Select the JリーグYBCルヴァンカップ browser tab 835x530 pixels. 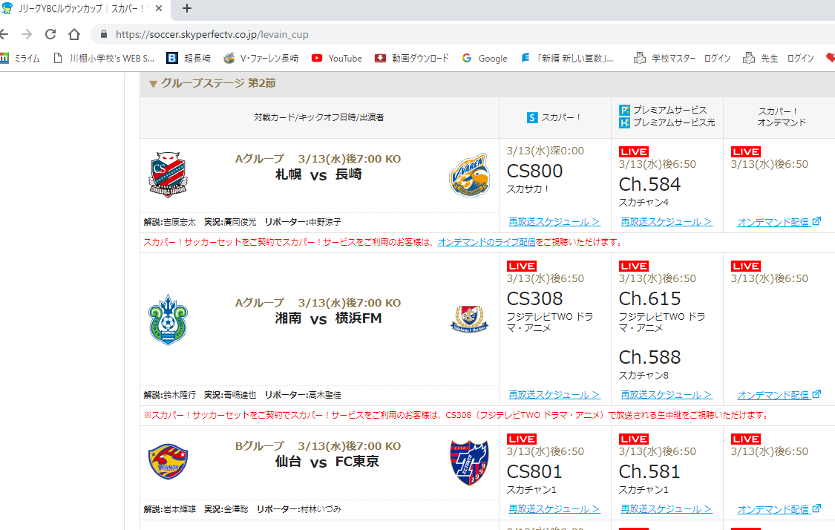[x=82, y=9]
